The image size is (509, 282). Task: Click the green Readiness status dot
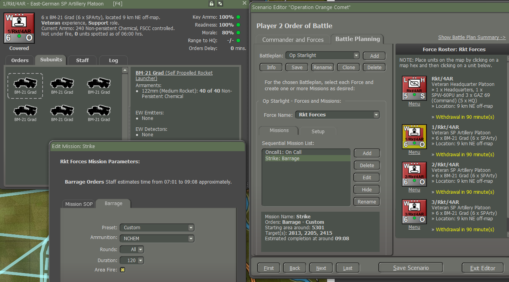(x=238, y=25)
